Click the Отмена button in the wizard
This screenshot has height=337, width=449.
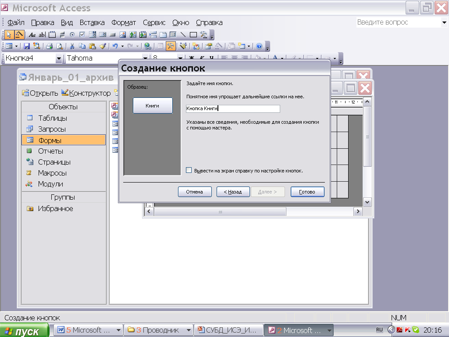[x=194, y=192]
